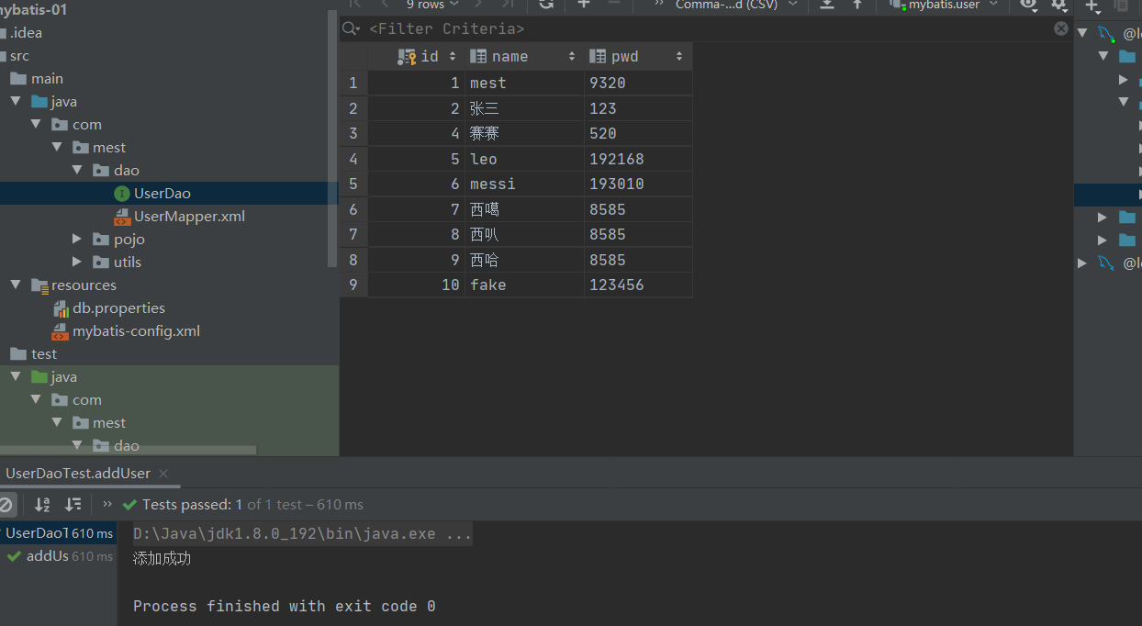Screen dimensions: 1142x626
Task: Select the UserDao interface file
Action: 162,193
